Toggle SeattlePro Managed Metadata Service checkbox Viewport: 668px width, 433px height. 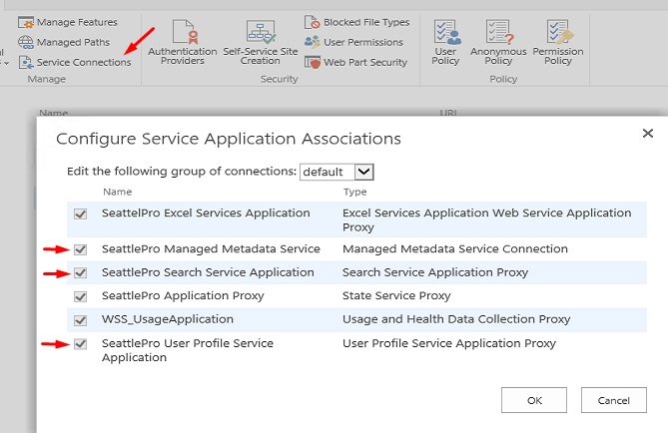coord(81,249)
